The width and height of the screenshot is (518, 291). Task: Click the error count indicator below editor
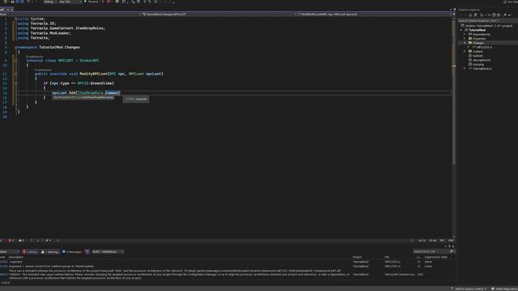[11, 241]
